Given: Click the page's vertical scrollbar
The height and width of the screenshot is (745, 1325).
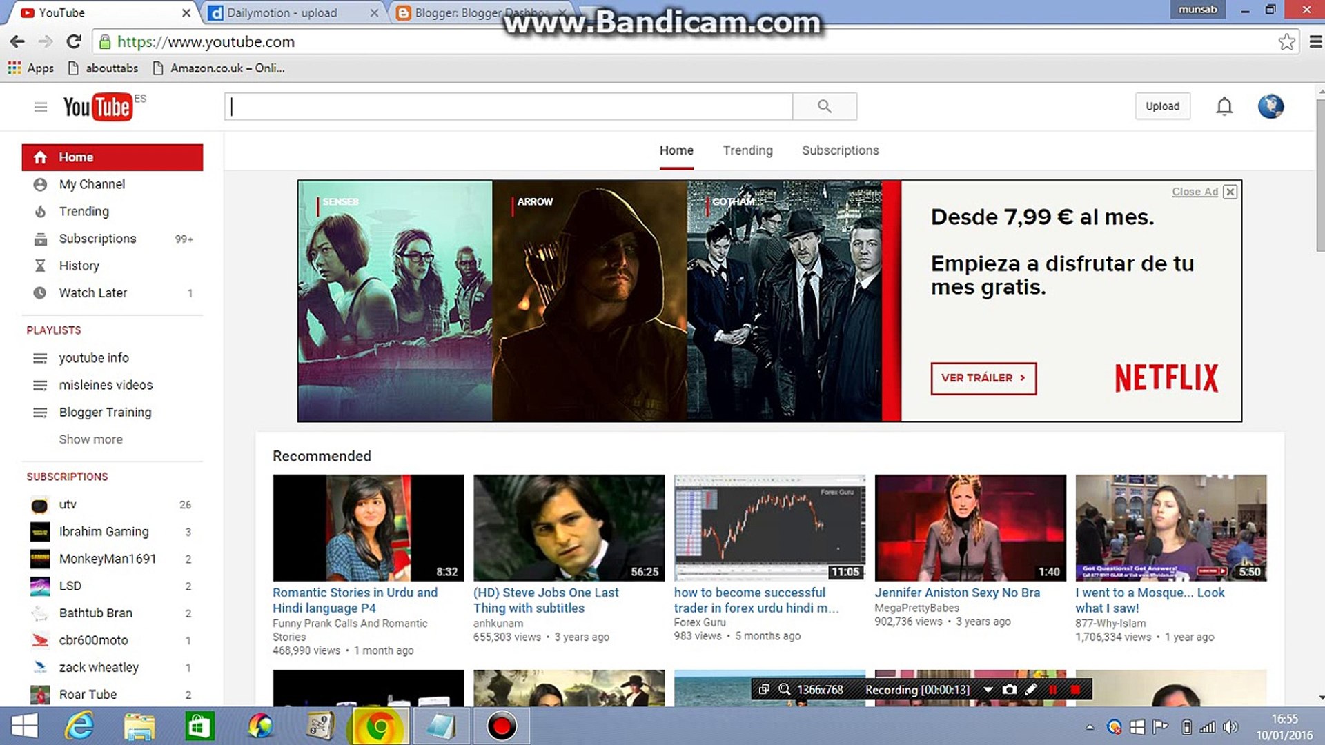Looking at the screenshot, I should click(x=1319, y=176).
